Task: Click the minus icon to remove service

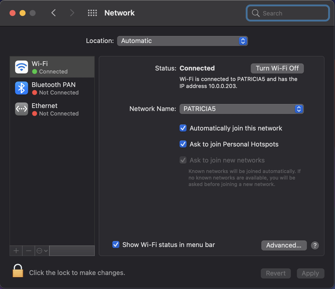Action: coord(29,250)
